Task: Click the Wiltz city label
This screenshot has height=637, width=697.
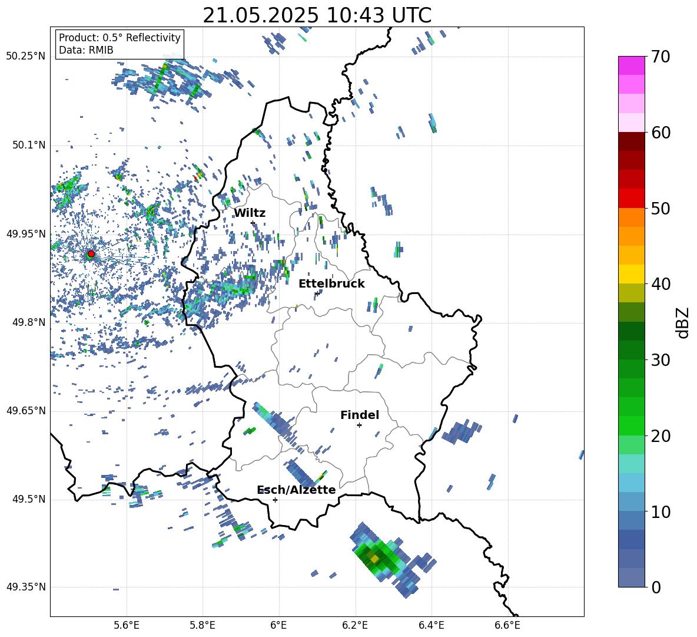Action: tap(250, 213)
